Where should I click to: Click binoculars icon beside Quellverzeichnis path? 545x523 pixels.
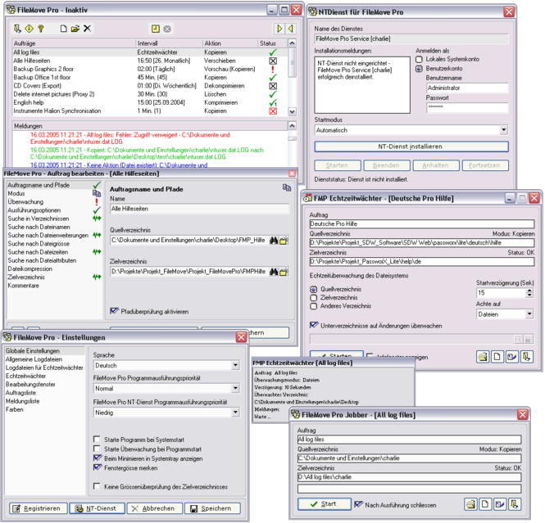274,240
